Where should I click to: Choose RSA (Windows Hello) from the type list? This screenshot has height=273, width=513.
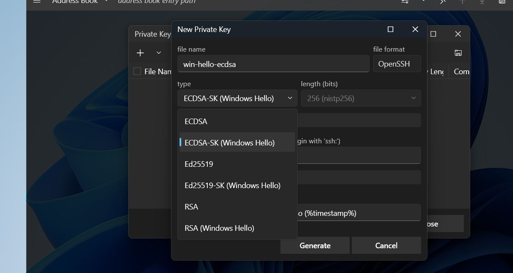237,228
